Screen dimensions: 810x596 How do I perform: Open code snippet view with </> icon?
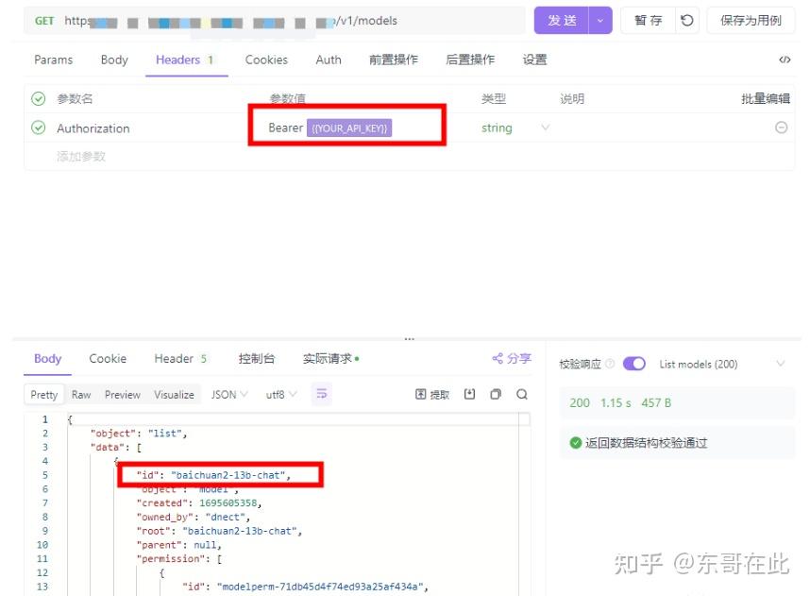(785, 59)
